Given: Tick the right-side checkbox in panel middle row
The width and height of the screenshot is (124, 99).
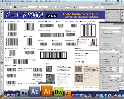Looking at the screenshot, I should point(115,48).
